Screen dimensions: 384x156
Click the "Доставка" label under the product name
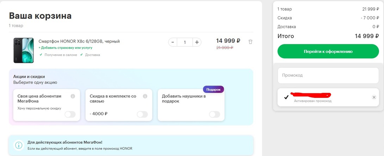[92, 55]
